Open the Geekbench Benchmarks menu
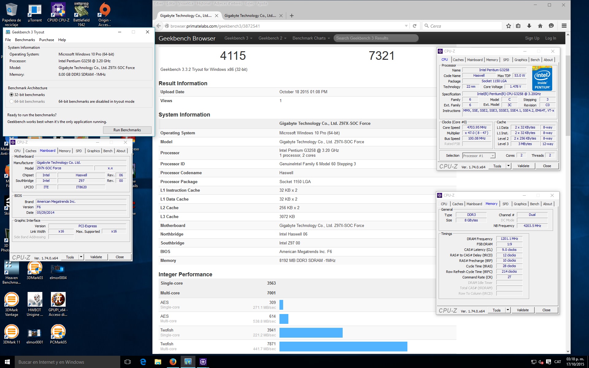 [x=25, y=40]
